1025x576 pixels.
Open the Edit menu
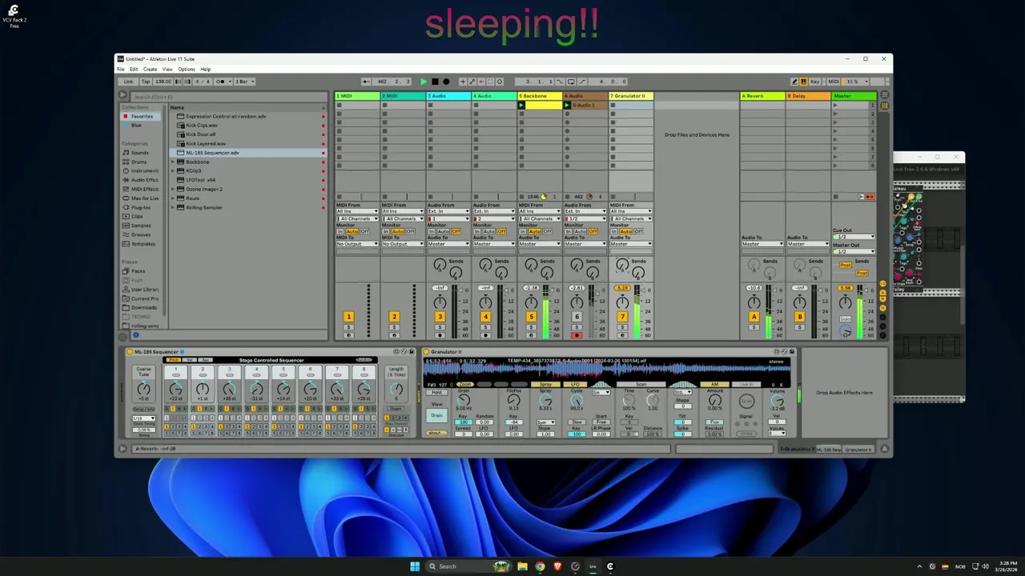134,70
